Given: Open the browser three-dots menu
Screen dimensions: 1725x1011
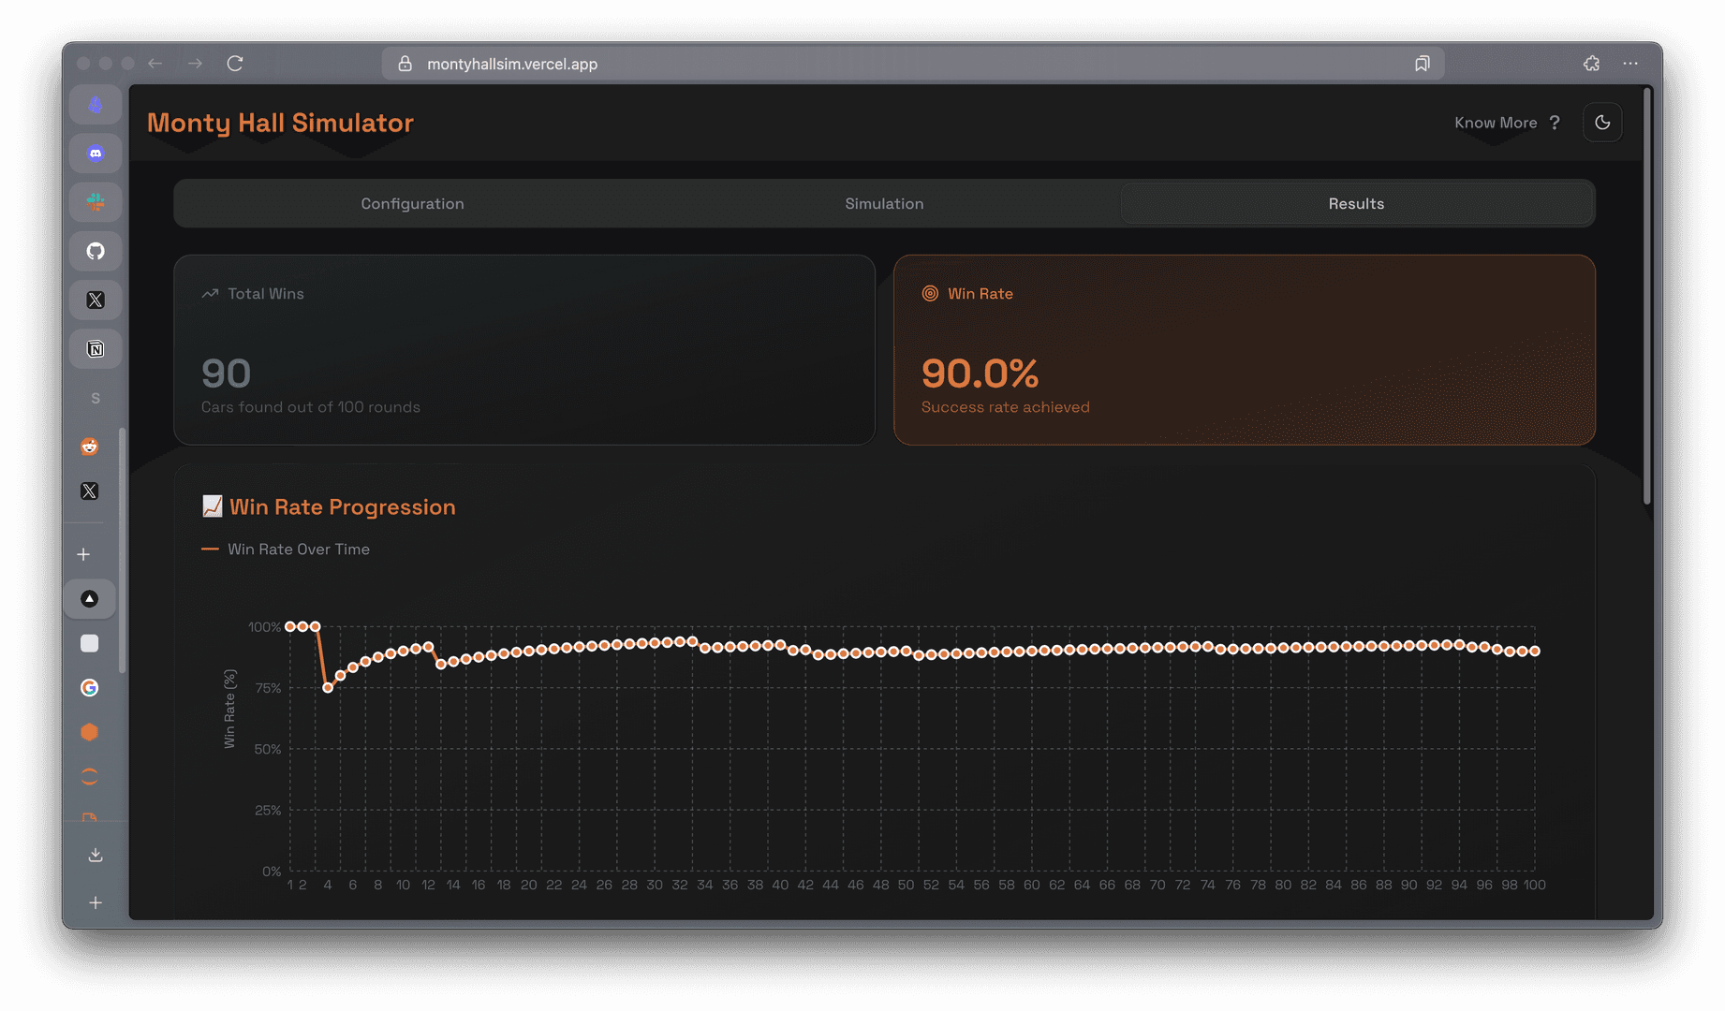Looking at the screenshot, I should (x=1630, y=64).
